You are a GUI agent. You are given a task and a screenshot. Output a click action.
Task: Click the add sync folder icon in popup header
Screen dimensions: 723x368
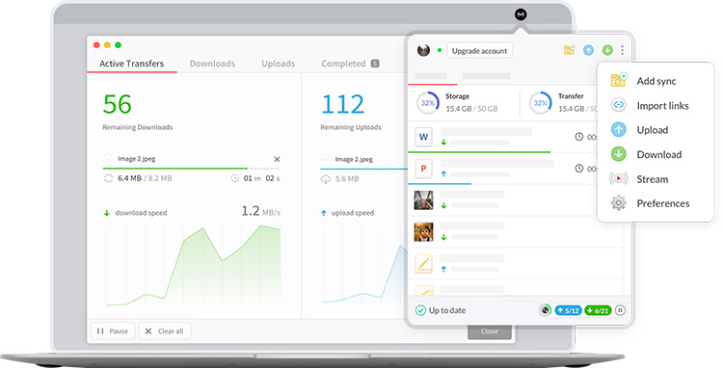click(x=570, y=50)
